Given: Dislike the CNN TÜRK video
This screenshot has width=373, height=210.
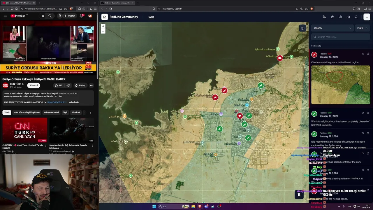Looking at the screenshot, I should [68, 85].
